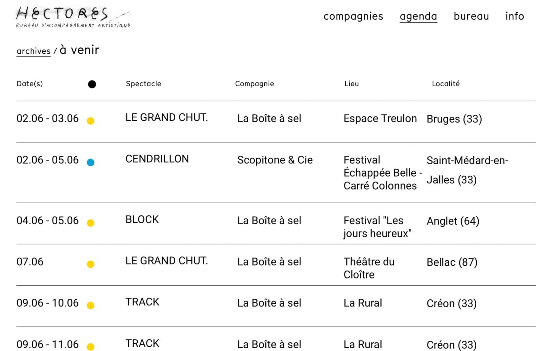Click yellow dot on Block row
The height and width of the screenshot is (351, 552).
[90, 223]
